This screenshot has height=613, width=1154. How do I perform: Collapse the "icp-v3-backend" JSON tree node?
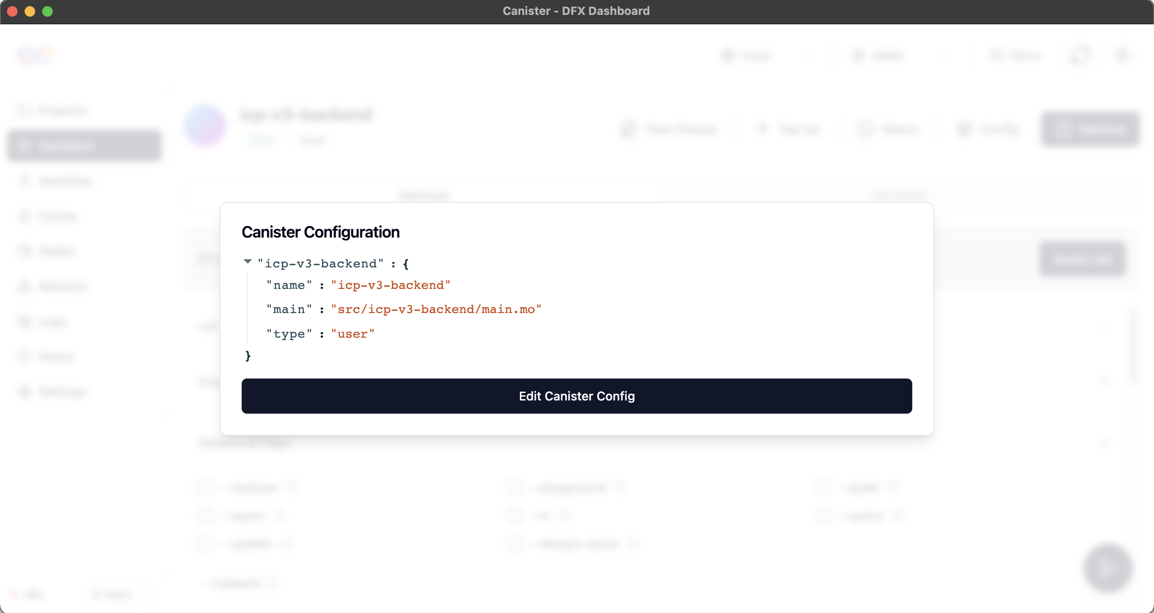tap(248, 262)
